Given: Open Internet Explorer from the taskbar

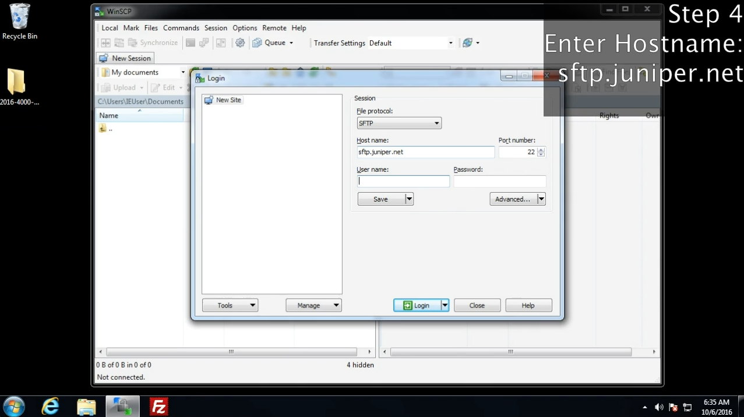Looking at the screenshot, I should (51, 407).
